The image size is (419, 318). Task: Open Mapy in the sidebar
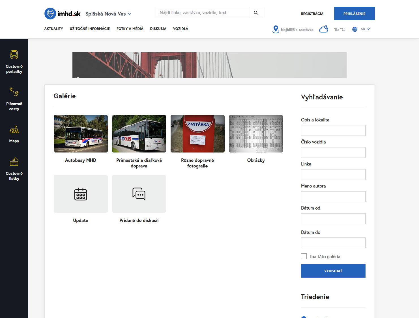[14, 130]
